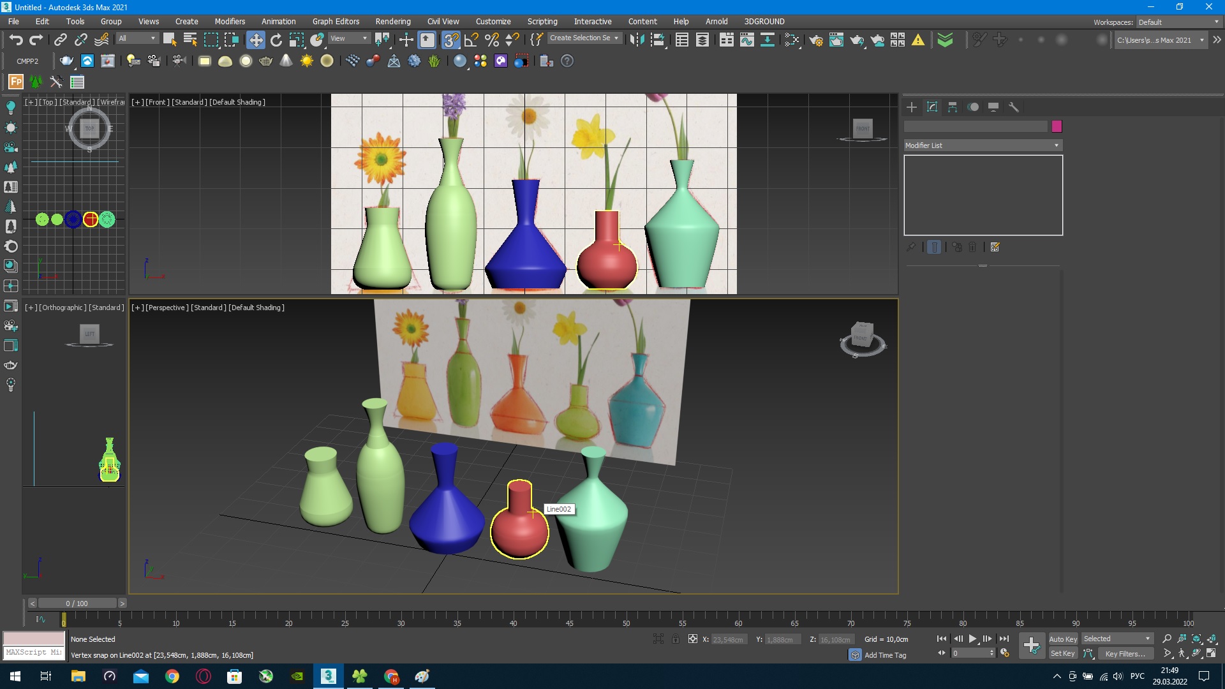
Task: Expand the Modifier List dropdown
Action: 983,145
